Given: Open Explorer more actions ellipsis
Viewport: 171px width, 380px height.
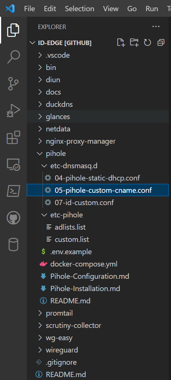Looking at the screenshot, I should pos(156,27).
